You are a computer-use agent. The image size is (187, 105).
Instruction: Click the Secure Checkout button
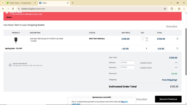pos(168,99)
